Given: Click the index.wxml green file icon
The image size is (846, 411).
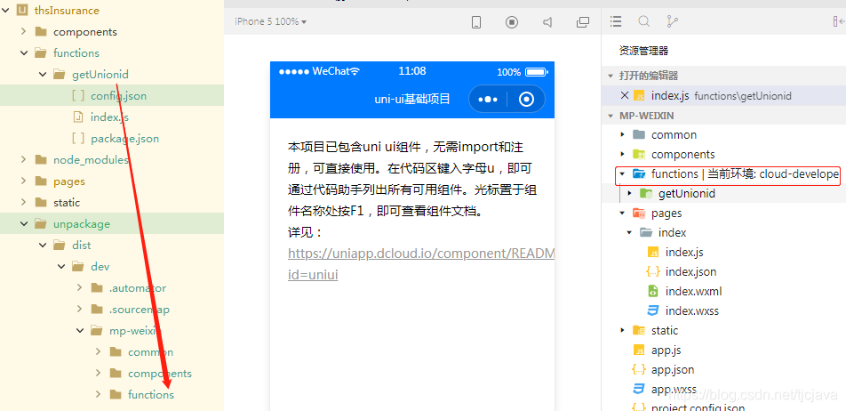Looking at the screenshot, I should click(653, 292).
